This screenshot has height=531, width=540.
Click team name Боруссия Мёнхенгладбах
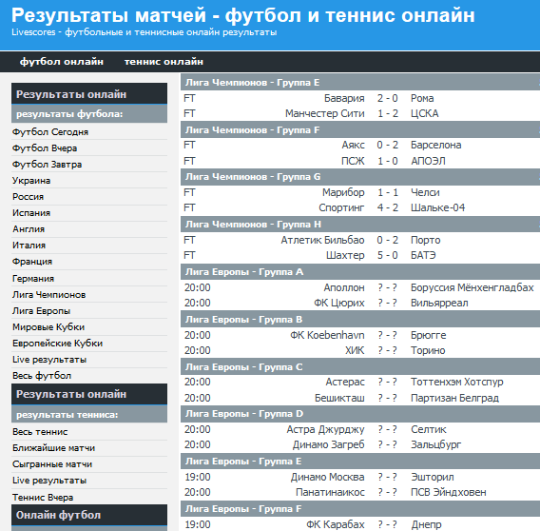click(x=472, y=288)
